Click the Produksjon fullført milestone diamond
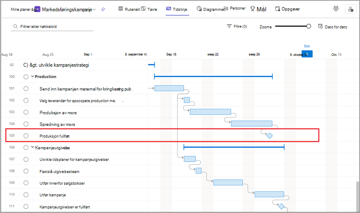360x213 pixels. click(270, 136)
